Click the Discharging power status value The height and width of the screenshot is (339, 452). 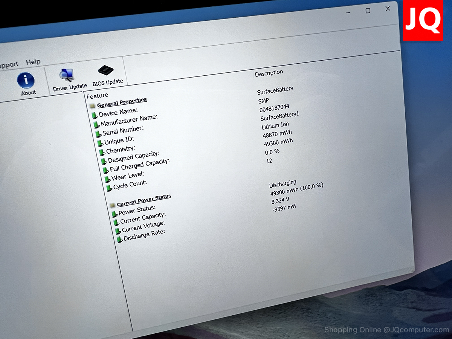click(x=283, y=184)
